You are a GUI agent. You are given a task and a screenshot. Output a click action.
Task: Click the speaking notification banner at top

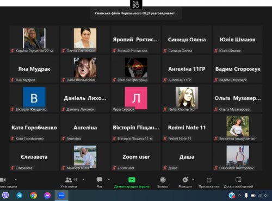coord(136,13)
